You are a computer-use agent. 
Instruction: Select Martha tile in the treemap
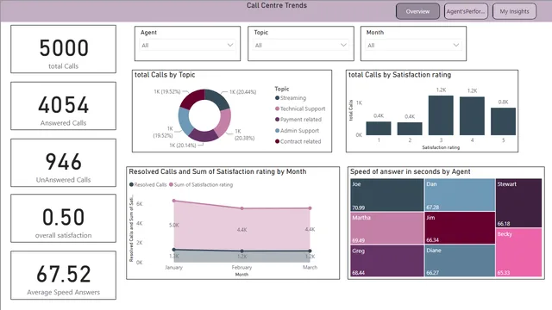click(x=387, y=227)
